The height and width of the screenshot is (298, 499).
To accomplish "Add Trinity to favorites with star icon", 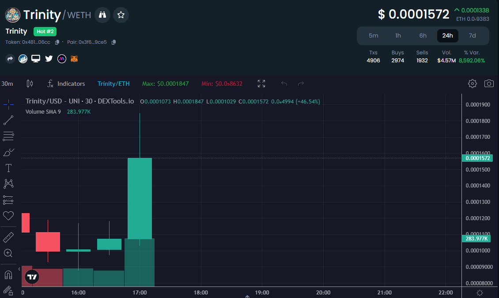I will (121, 15).
